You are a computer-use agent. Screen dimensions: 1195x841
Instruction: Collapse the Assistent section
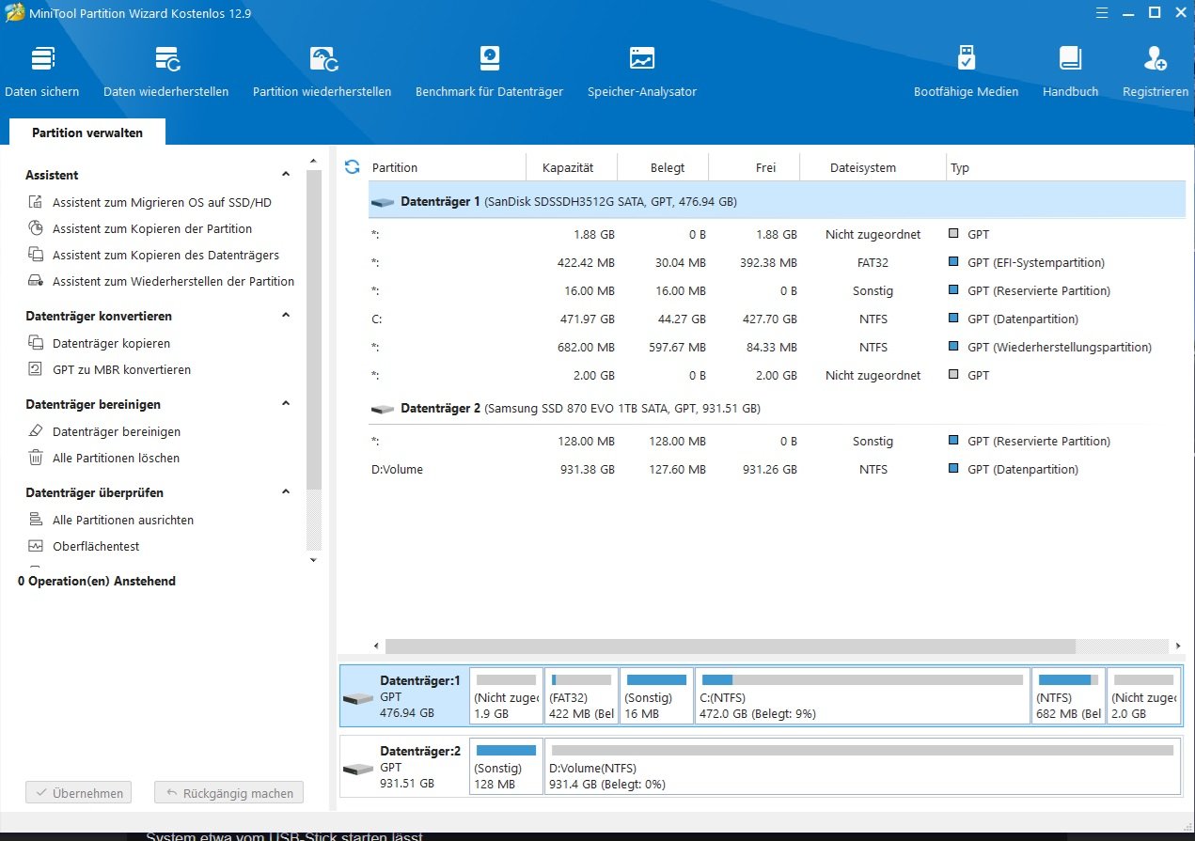pos(286,175)
